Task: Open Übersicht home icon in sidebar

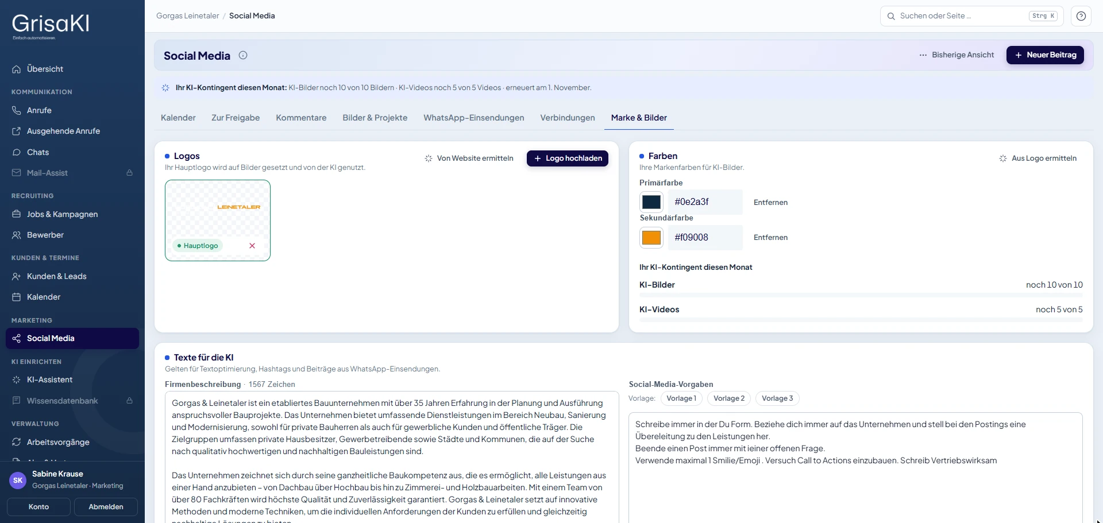Action: point(17,69)
